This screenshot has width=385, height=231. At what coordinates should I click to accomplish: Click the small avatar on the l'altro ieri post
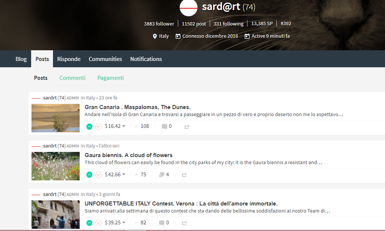(x=36, y=146)
